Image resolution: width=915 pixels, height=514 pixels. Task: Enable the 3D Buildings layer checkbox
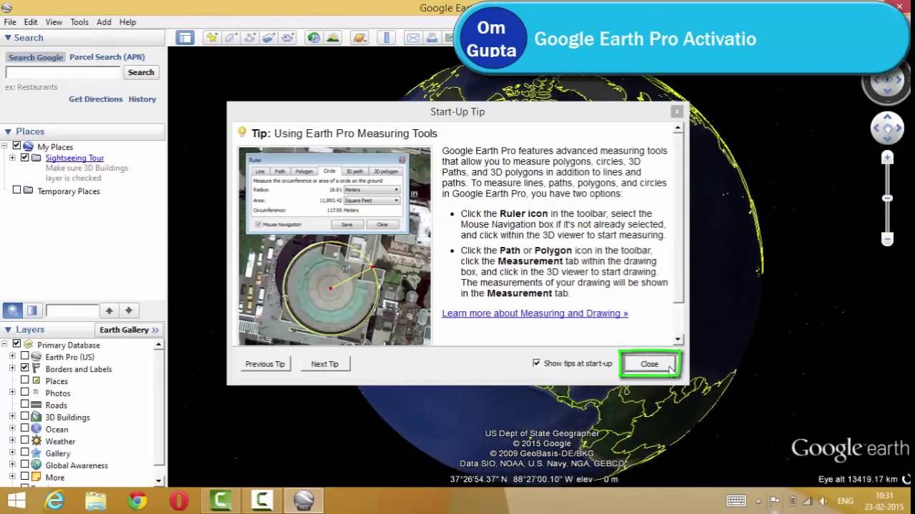click(25, 416)
